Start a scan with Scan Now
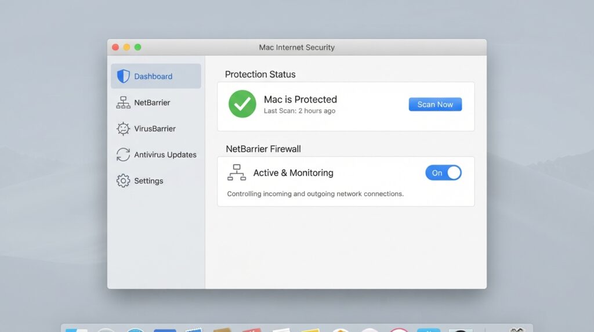This screenshot has height=332, width=594. [x=435, y=104]
